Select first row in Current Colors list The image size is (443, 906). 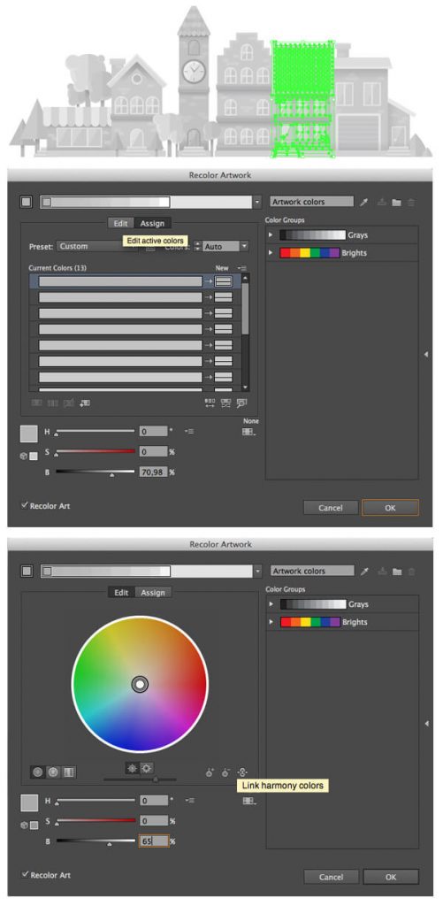click(x=135, y=281)
